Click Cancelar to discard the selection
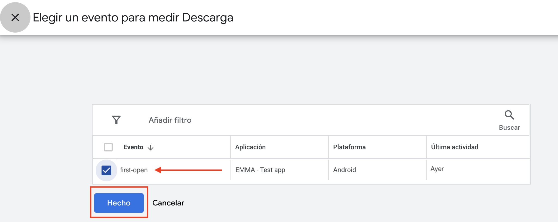558x222 pixels. point(168,203)
